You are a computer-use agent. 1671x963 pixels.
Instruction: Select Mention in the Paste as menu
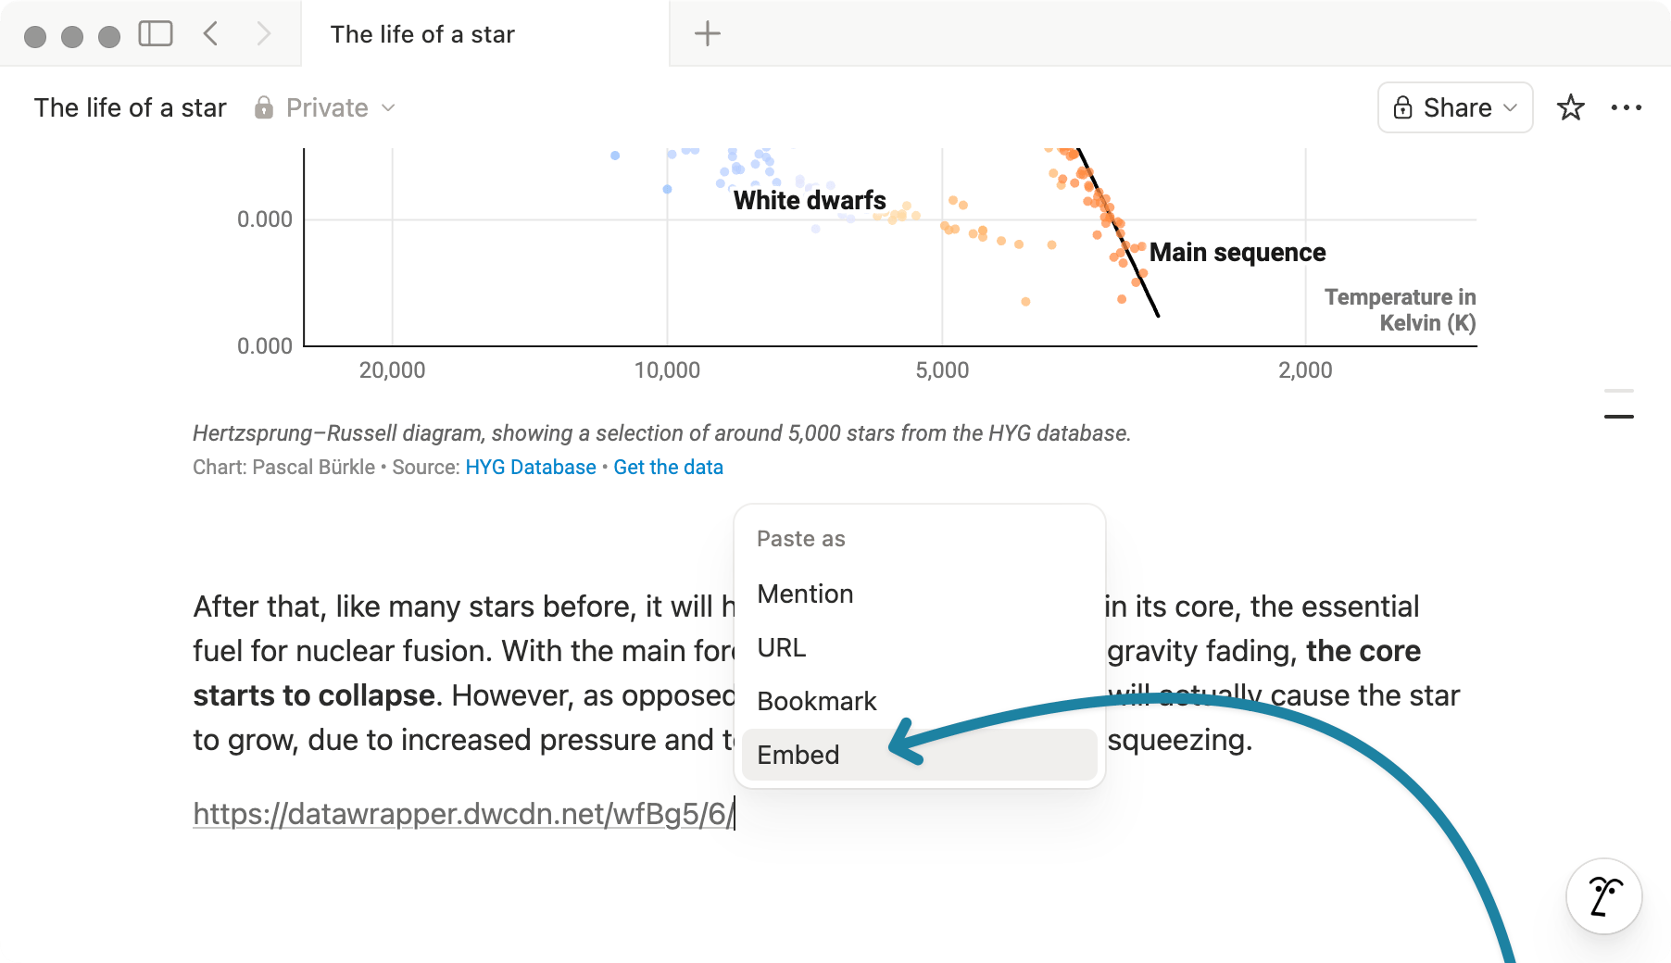805,594
